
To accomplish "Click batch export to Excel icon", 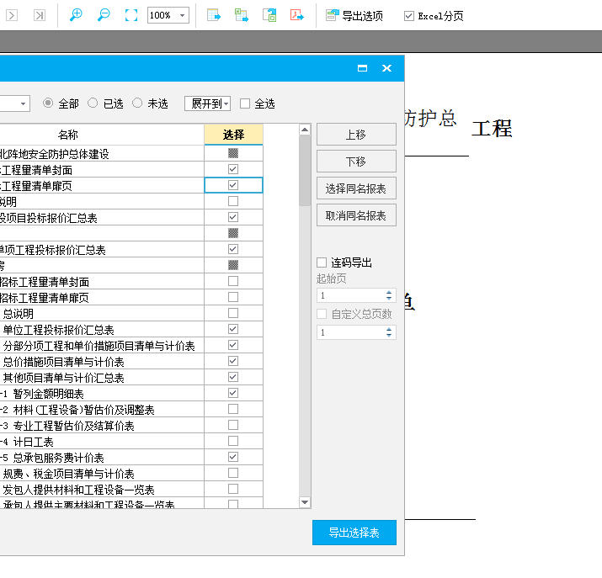I will tap(242, 15).
